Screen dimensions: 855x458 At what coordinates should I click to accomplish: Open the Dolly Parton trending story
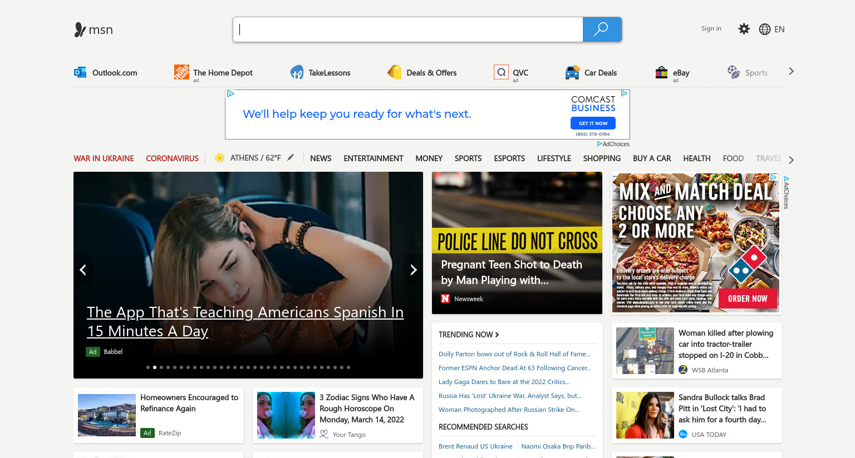click(x=514, y=354)
